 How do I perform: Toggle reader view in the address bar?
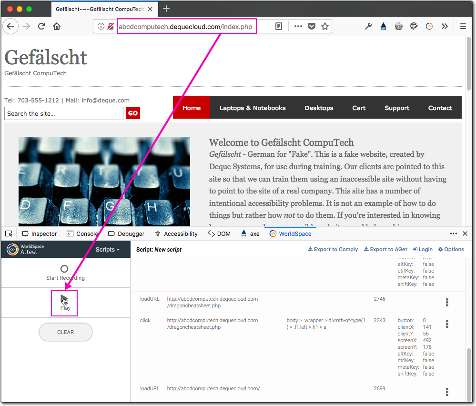279,26
